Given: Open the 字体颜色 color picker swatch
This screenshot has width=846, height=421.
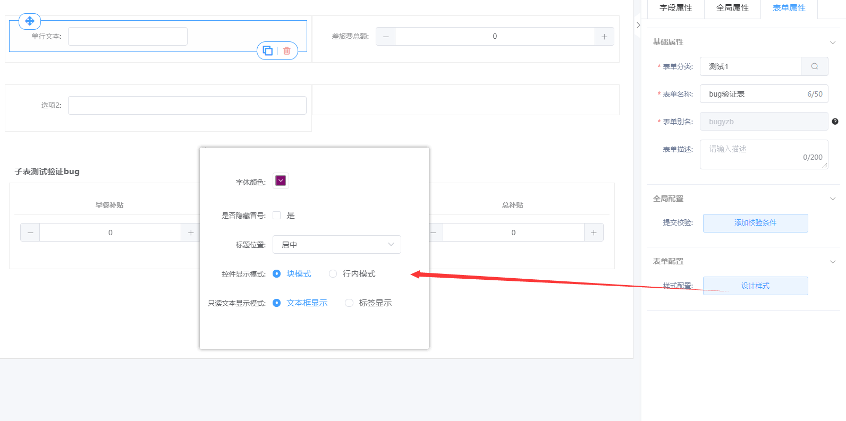Looking at the screenshot, I should coord(281,181).
